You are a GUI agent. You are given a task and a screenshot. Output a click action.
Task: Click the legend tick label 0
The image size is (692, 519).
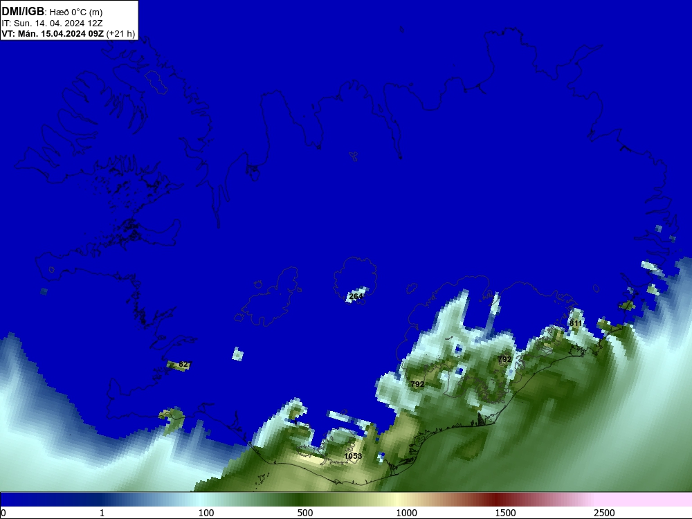3,513
